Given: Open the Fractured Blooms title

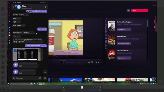Looking at the screenshot, I should coord(122,51).
